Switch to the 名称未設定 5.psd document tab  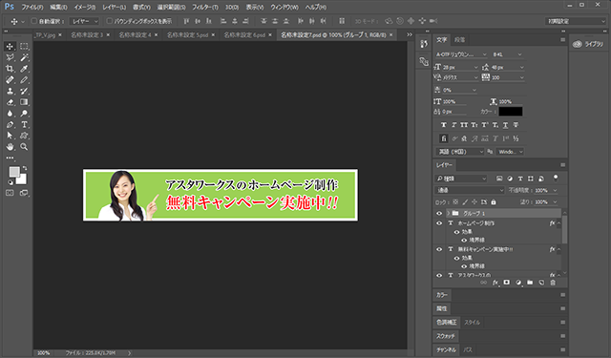187,35
